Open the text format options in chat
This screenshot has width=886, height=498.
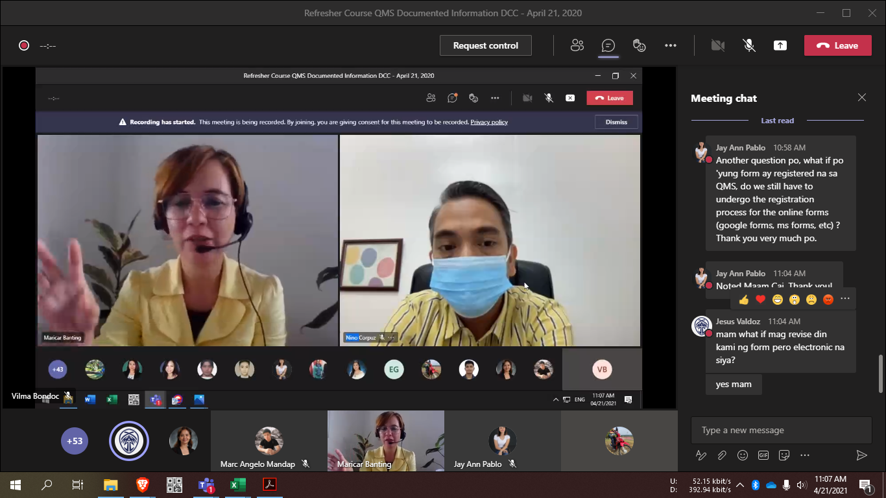(700, 455)
